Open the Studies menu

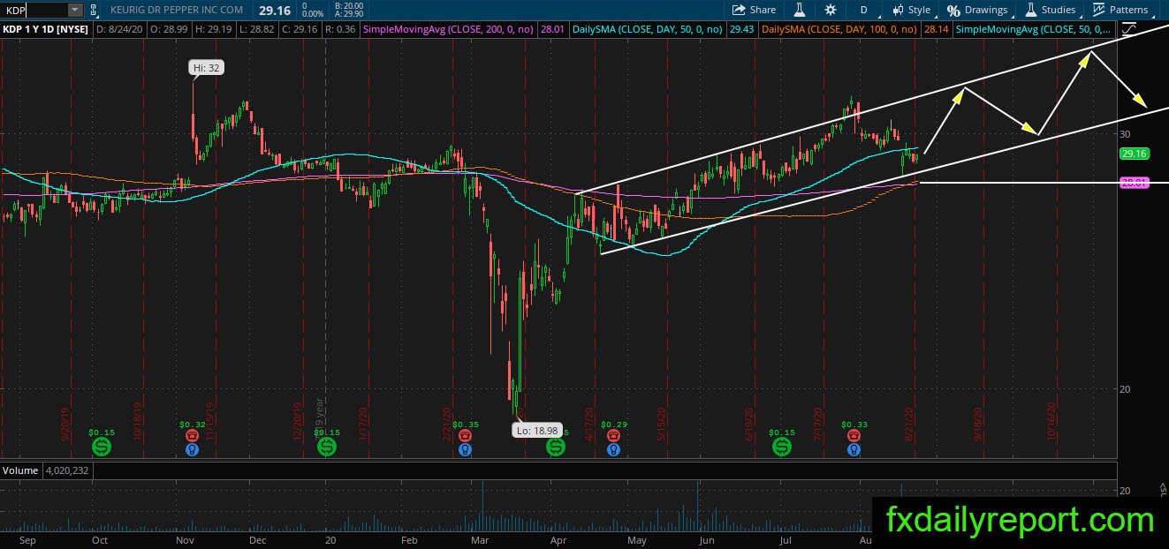coord(1050,10)
